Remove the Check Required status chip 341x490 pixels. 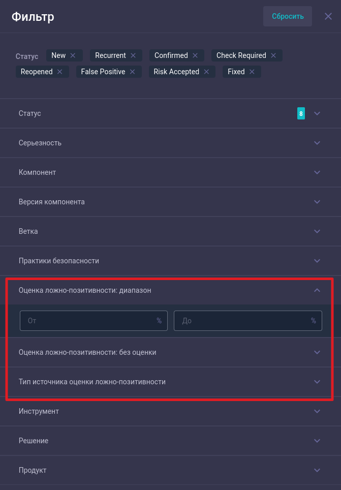tap(273, 55)
